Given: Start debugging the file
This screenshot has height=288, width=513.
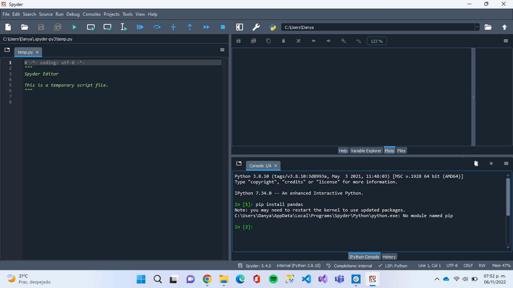Looking at the screenshot, I should click(140, 27).
